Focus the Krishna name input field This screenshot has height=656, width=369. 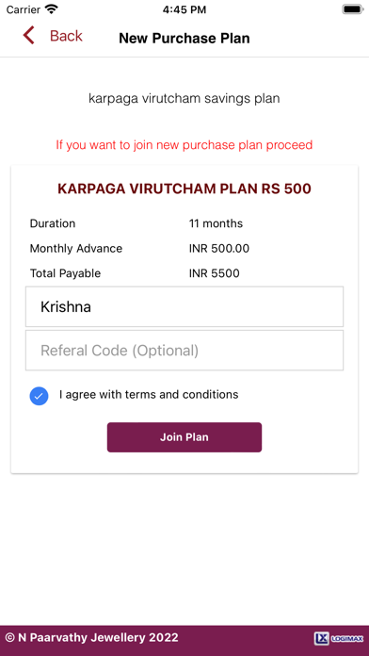pyautogui.click(x=184, y=306)
